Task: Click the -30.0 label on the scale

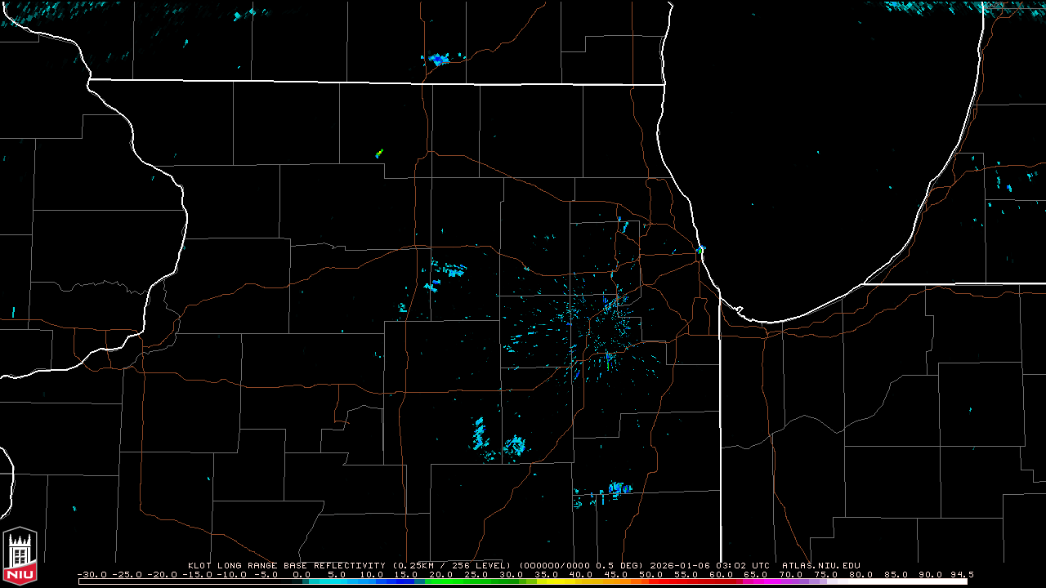Action: point(93,574)
